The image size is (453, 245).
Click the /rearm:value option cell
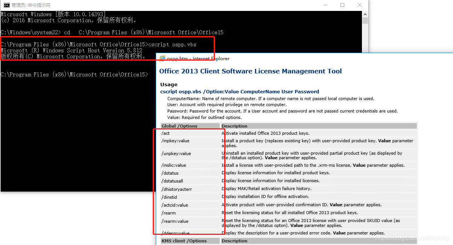click(190, 223)
